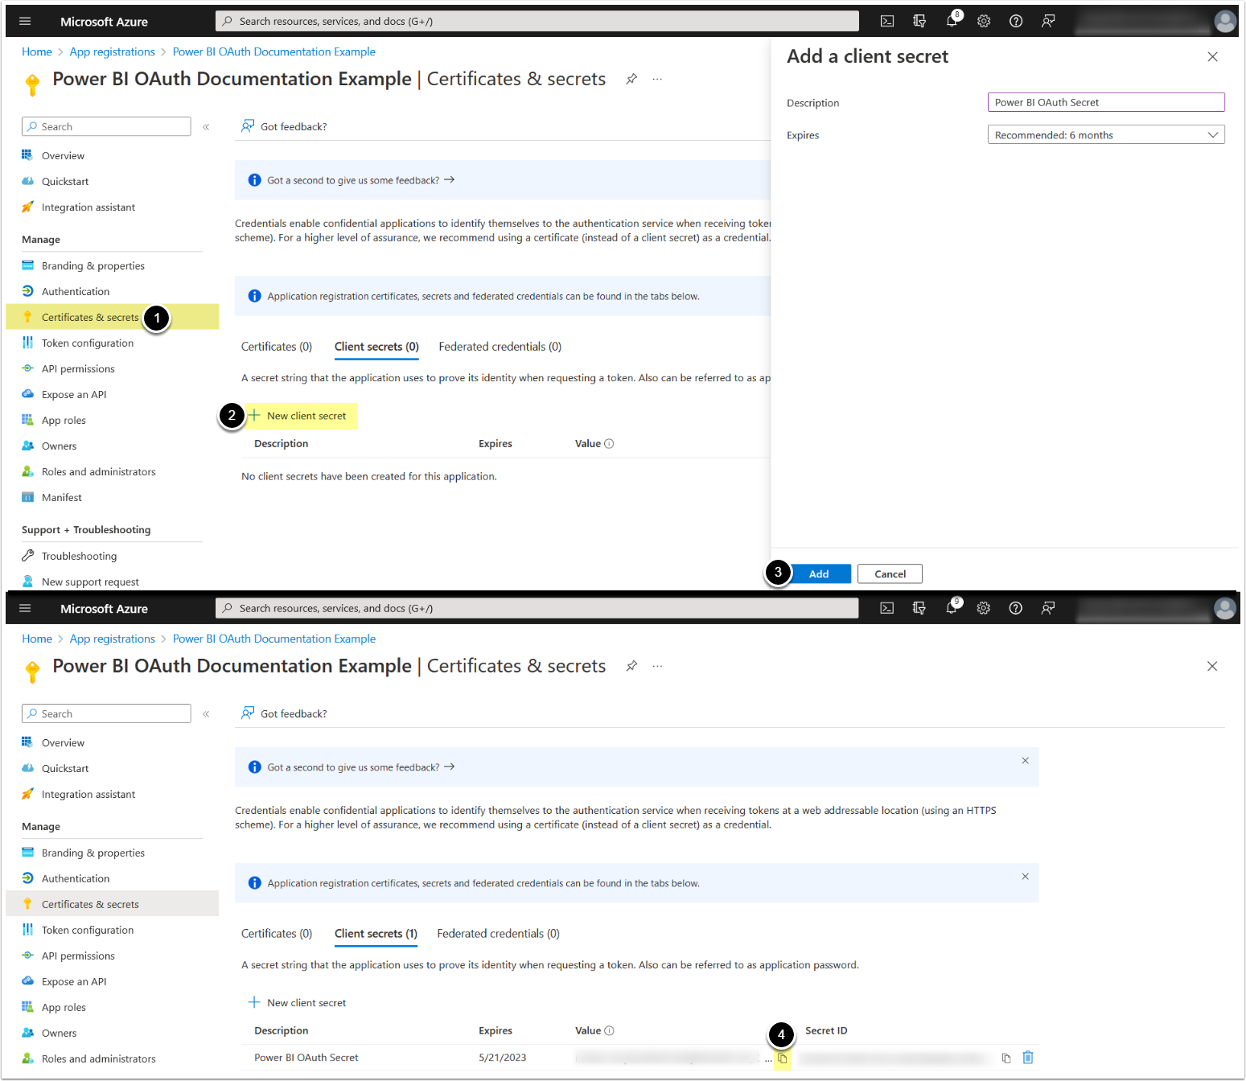The height and width of the screenshot is (1081, 1246).
Task: Go to App registrations breadcrumb in lower view
Action: click(x=113, y=639)
